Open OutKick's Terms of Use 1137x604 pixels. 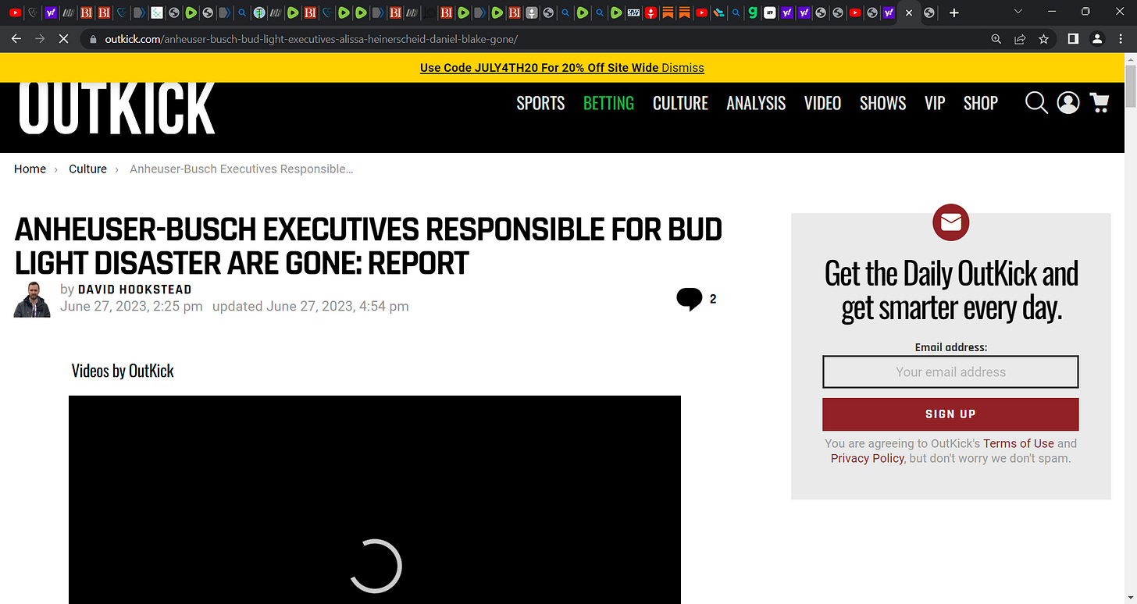tap(1018, 444)
